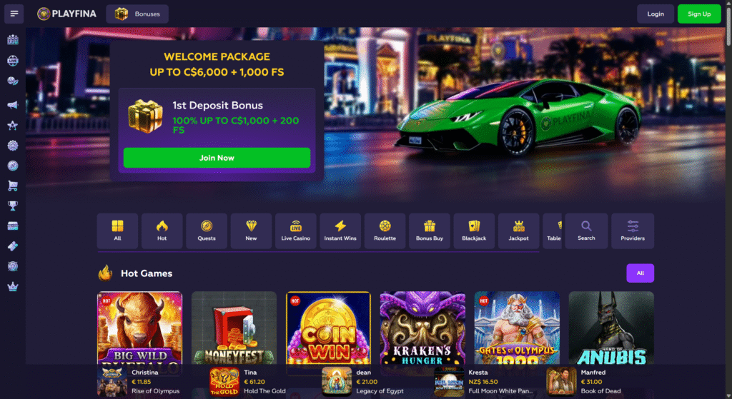The image size is (732, 399).
Task: Select the Live Casino category
Action: click(295, 231)
